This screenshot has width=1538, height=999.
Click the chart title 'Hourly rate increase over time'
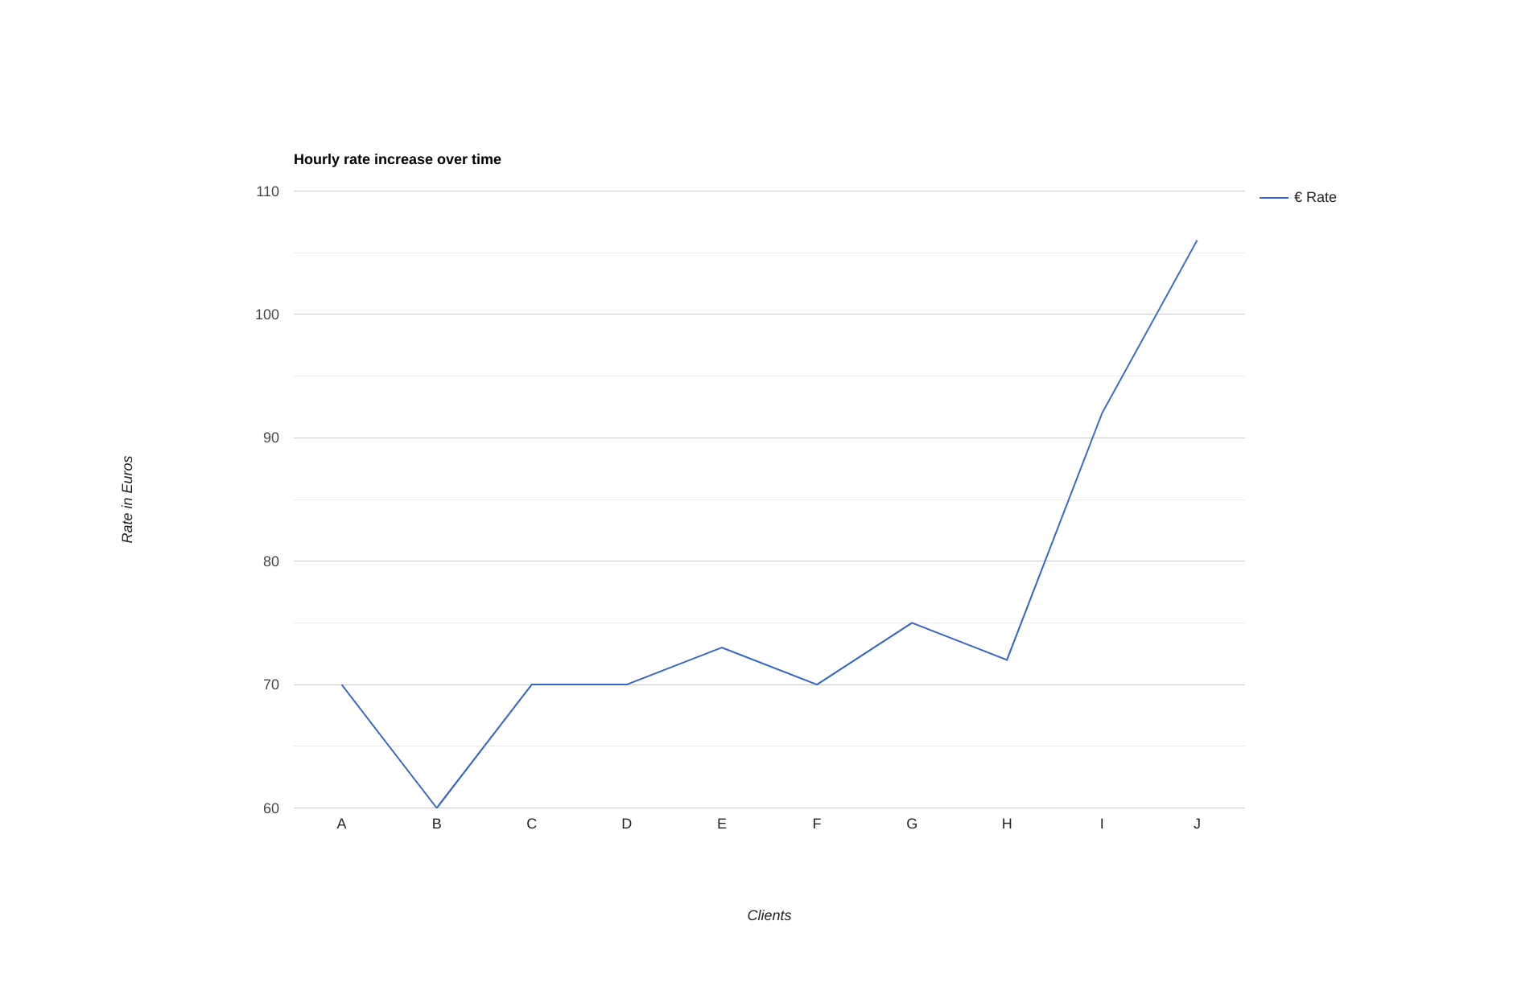point(397,159)
